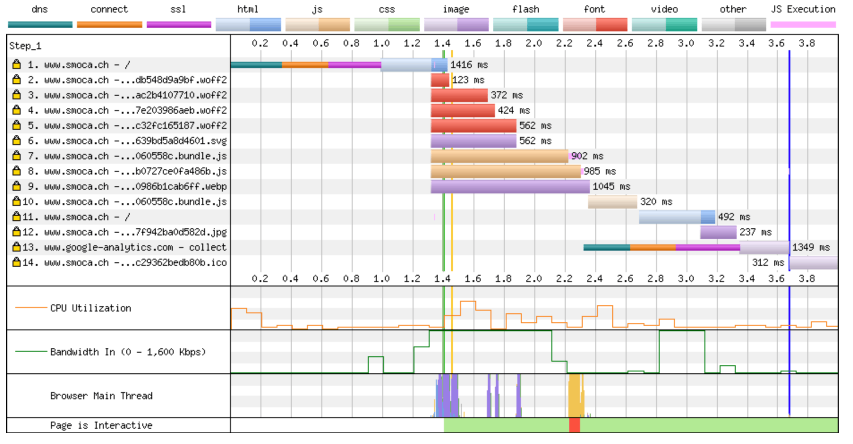This screenshot has width=853, height=444.
Task: Click the css legend color swatch
Action: [387, 25]
